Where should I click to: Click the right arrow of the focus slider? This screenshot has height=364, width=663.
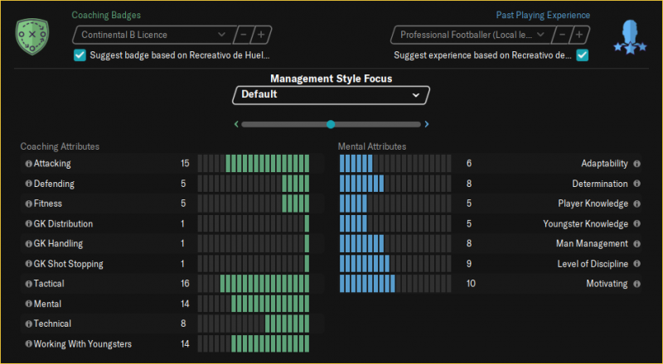tap(427, 124)
